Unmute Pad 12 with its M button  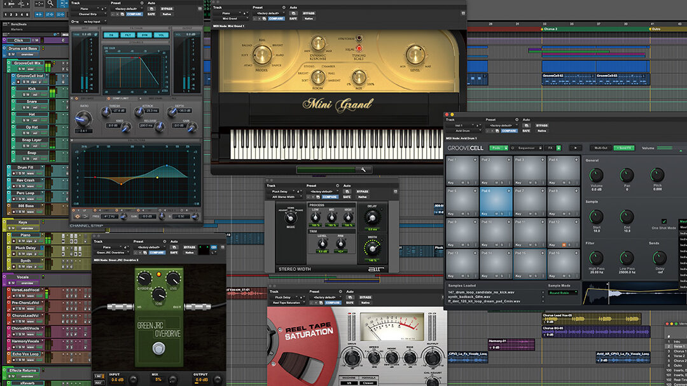564,245
